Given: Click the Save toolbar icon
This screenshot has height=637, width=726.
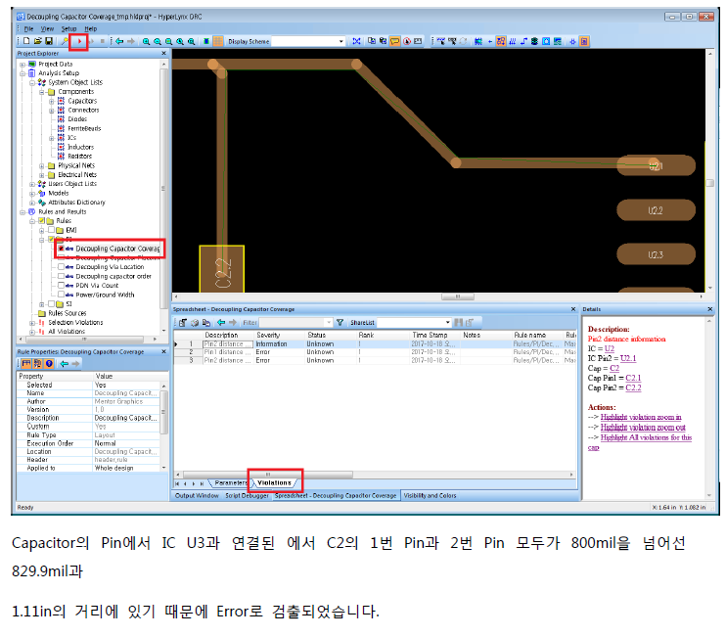Looking at the screenshot, I should coord(49,41).
